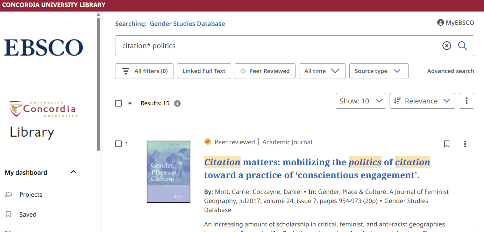This screenshot has height=232, width=484.
Task: Open the MyEBSCO account menu
Action: click(x=455, y=22)
